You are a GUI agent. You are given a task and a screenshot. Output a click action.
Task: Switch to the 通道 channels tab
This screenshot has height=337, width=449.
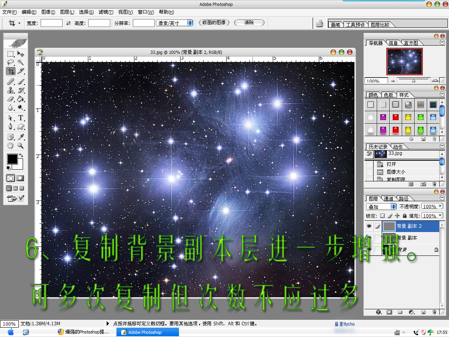[x=388, y=199]
